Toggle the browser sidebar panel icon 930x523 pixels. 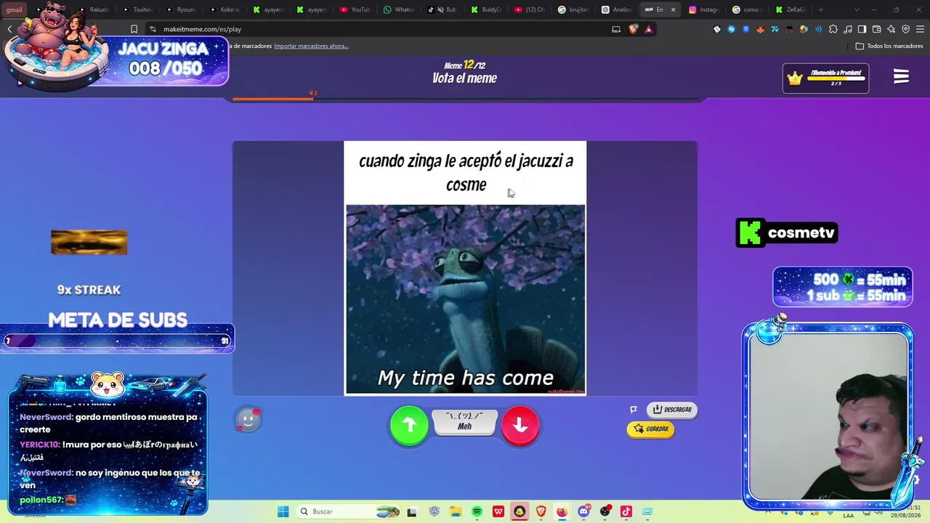pyautogui.click(x=862, y=29)
